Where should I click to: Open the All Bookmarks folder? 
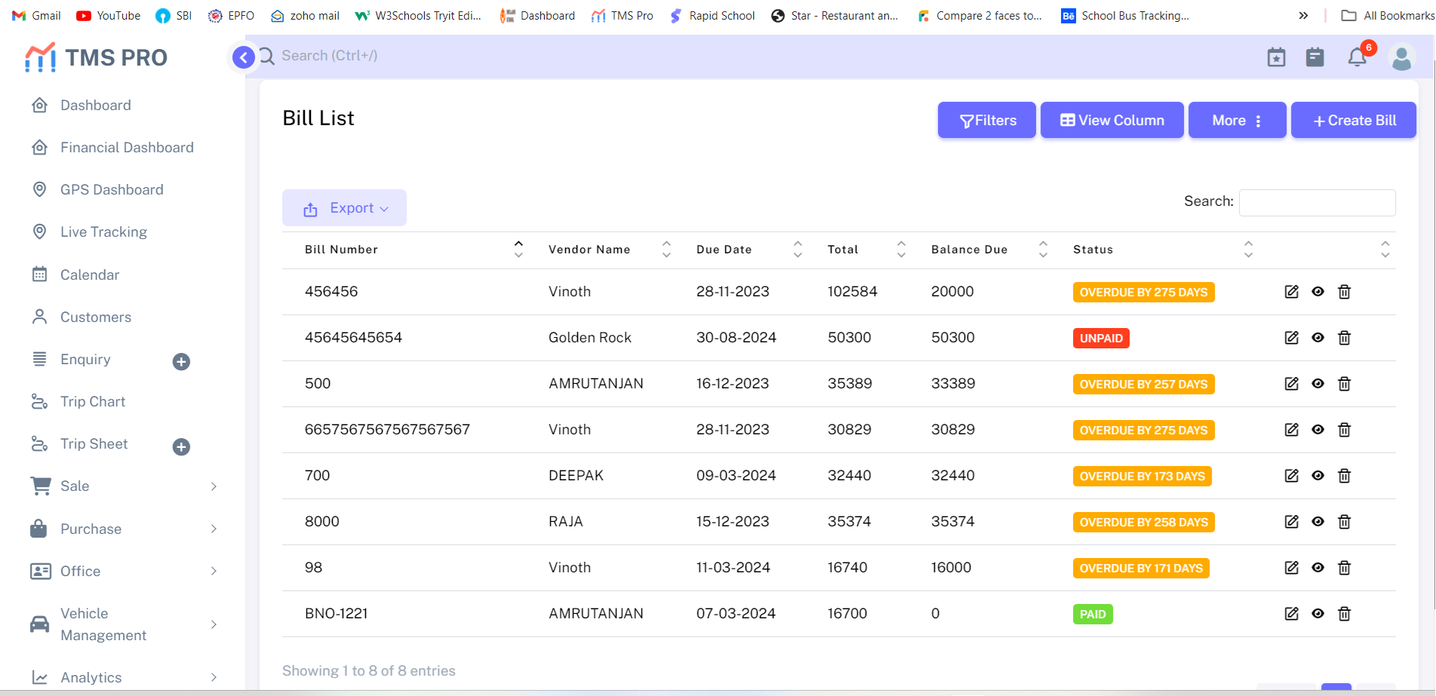(x=1388, y=16)
